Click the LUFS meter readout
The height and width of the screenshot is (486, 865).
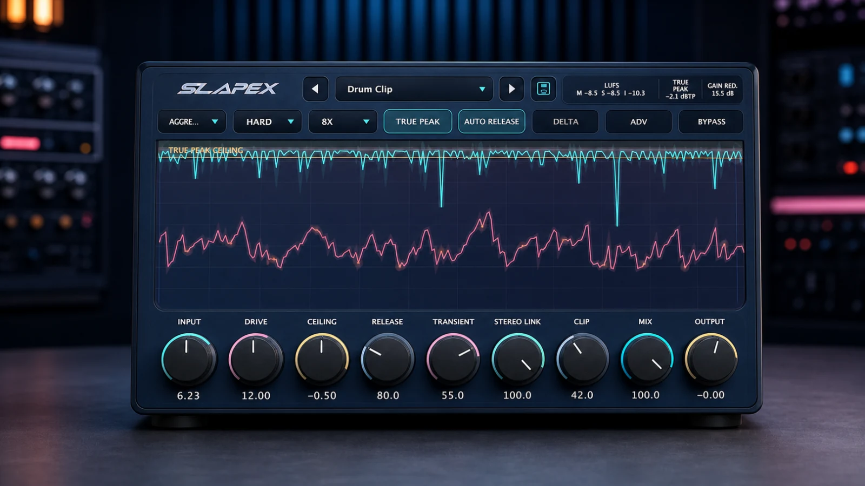pyautogui.click(x=611, y=90)
